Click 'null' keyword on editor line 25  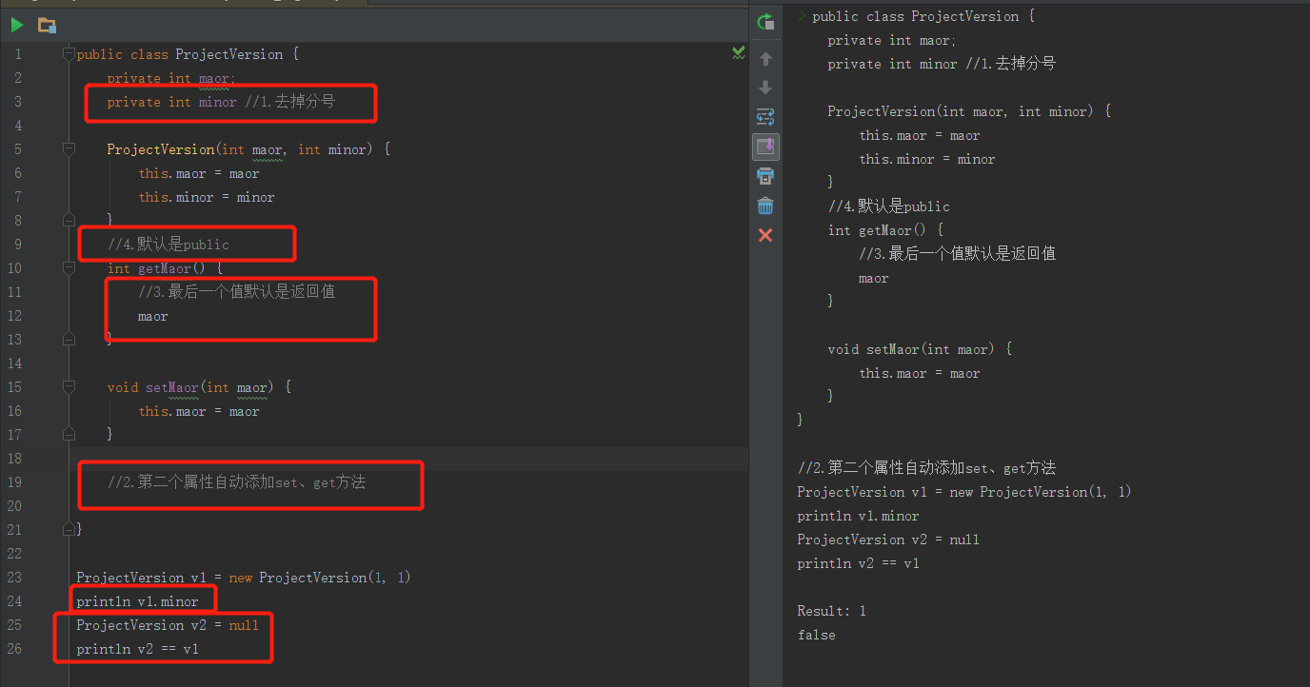point(244,625)
